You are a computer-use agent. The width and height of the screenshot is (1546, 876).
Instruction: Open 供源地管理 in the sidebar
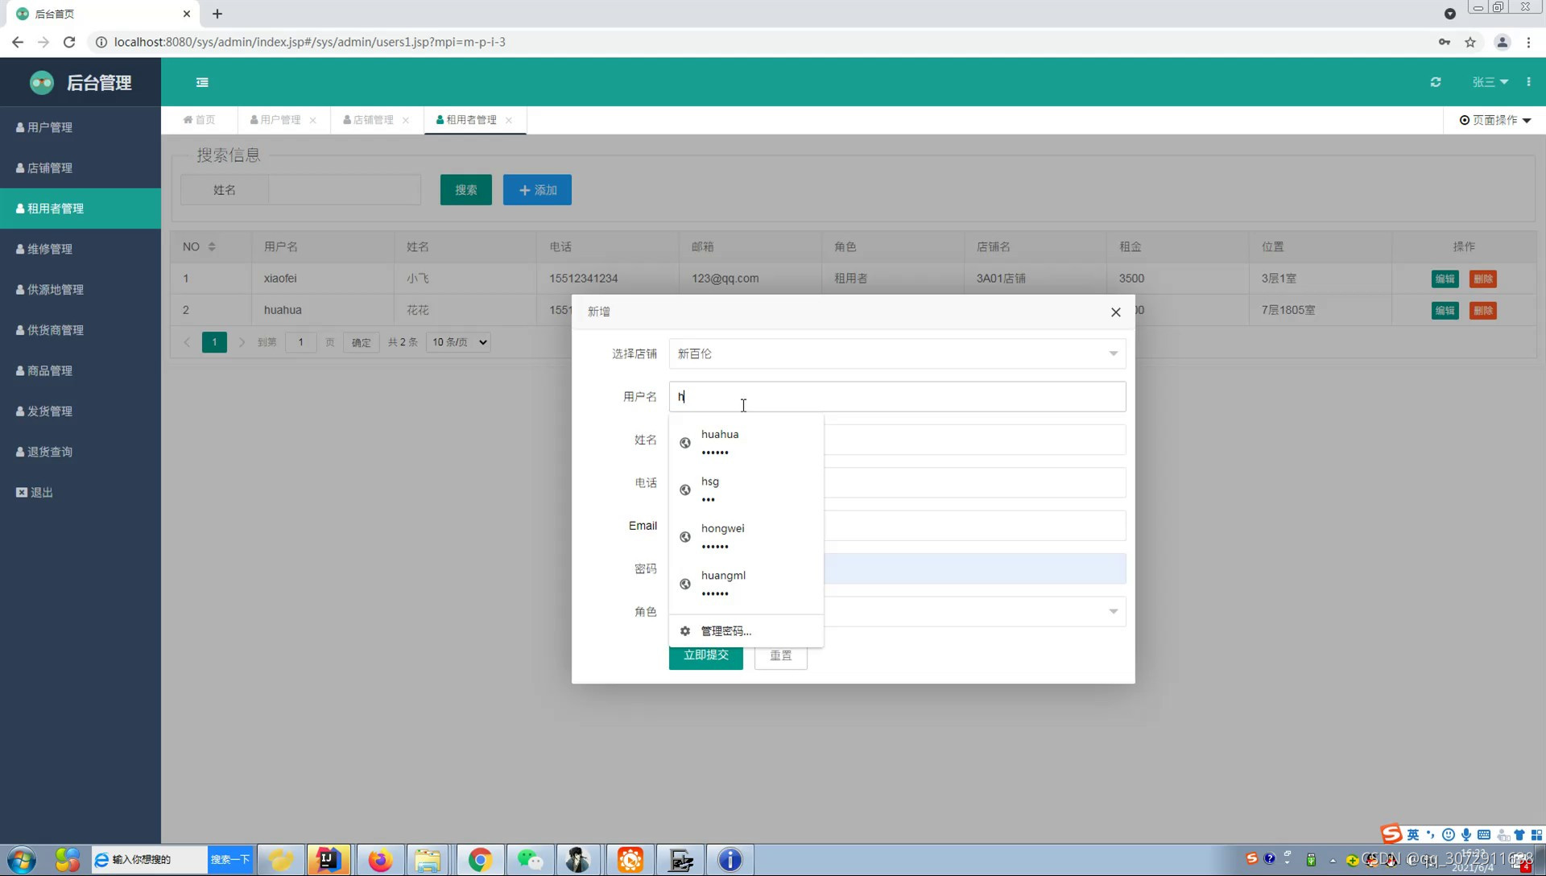pyautogui.click(x=81, y=289)
